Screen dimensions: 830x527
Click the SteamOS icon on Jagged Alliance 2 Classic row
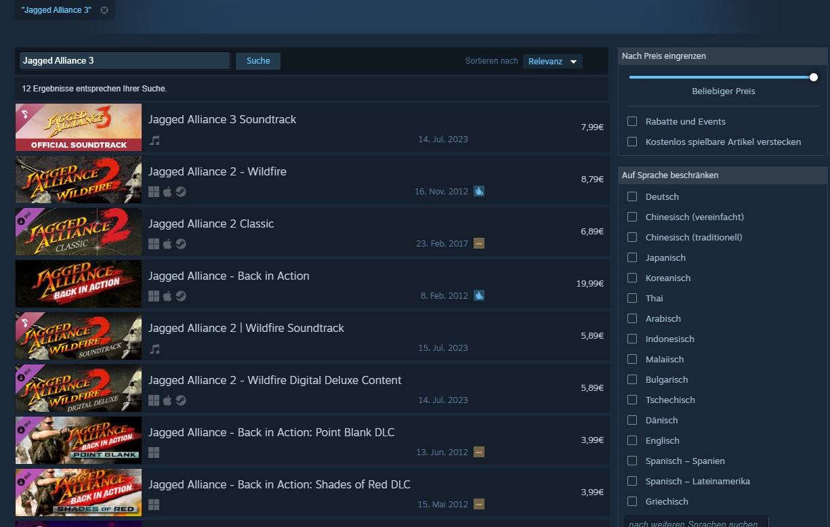[x=181, y=244]
